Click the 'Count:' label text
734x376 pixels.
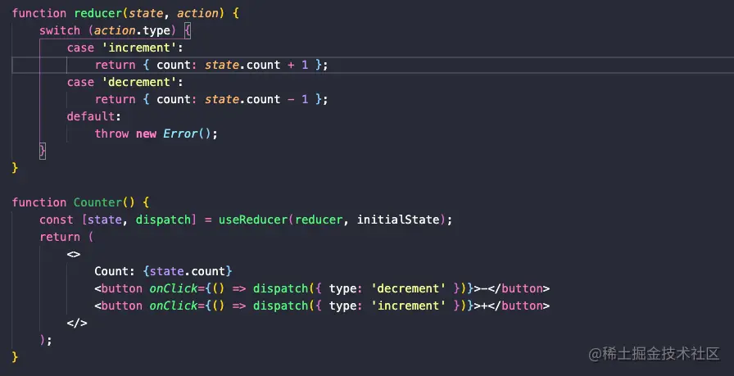[x=116, y=271]
